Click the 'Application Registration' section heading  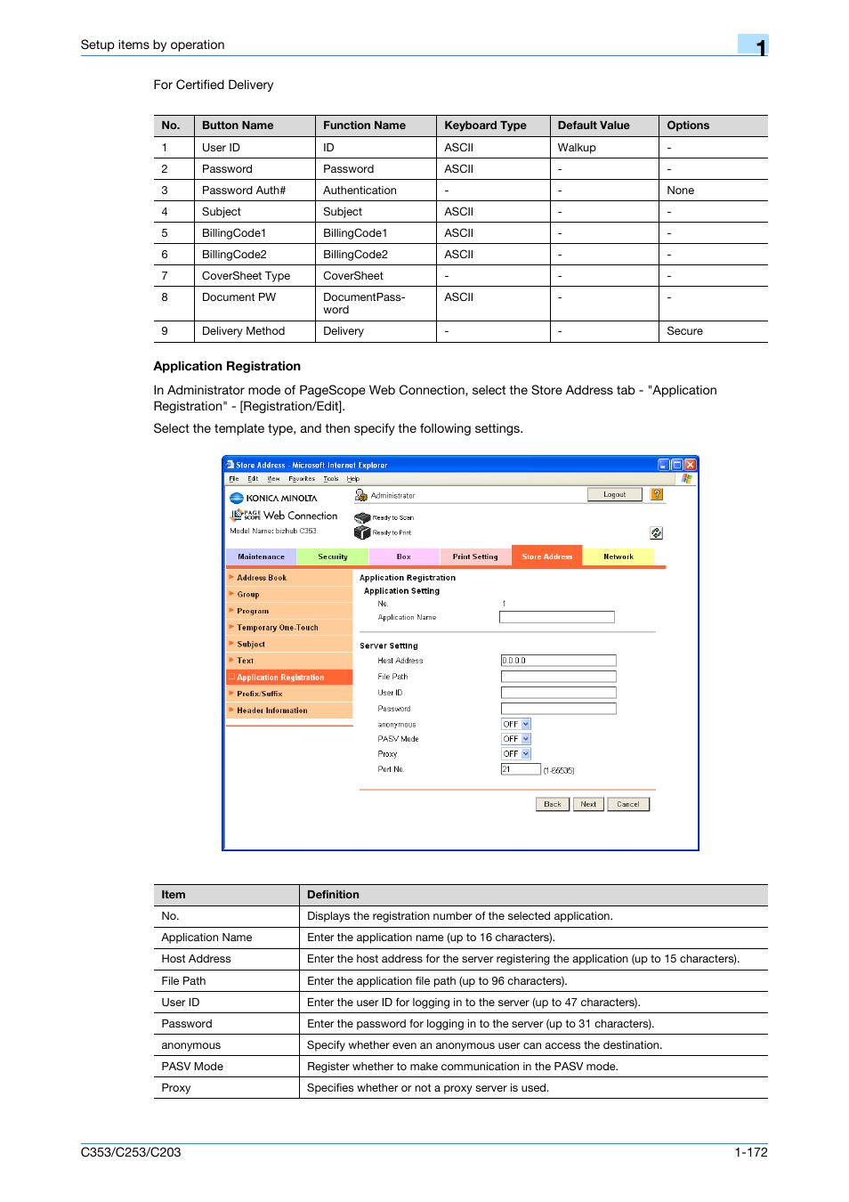point(227,366)
